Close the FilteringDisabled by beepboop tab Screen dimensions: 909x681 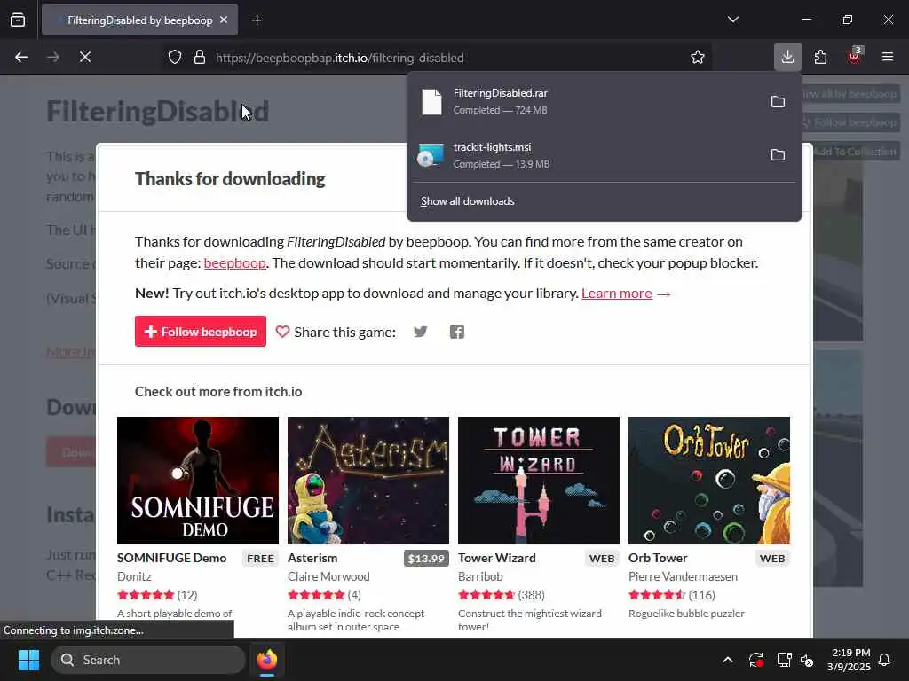coord(224,20)
